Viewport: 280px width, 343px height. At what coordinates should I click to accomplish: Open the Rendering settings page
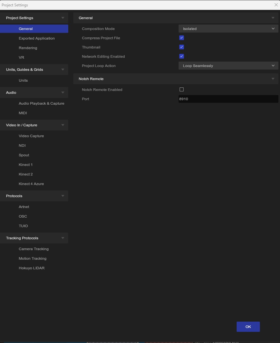tap(28, 48)
